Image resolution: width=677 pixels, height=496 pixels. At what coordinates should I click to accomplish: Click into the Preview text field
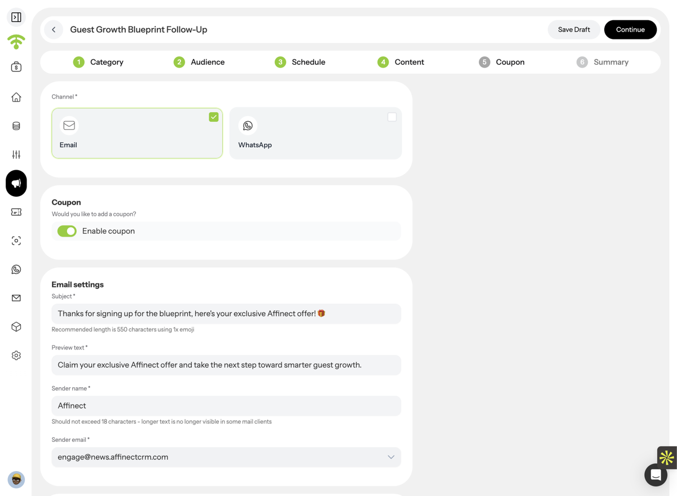(x=226, y=365)
